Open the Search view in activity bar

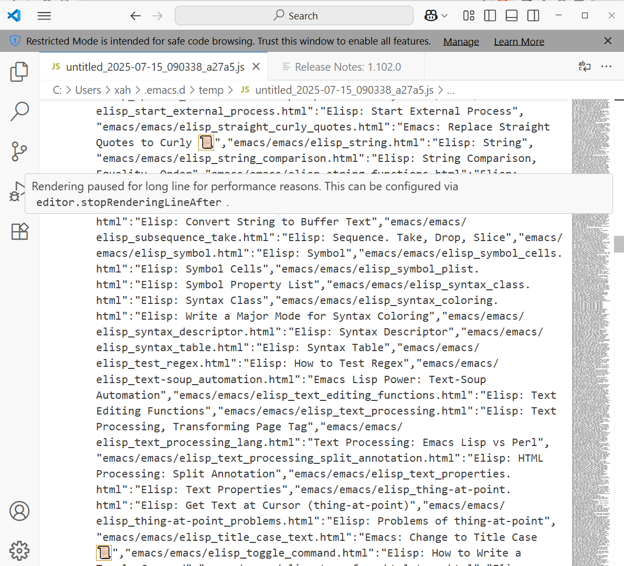pos(19,111)
